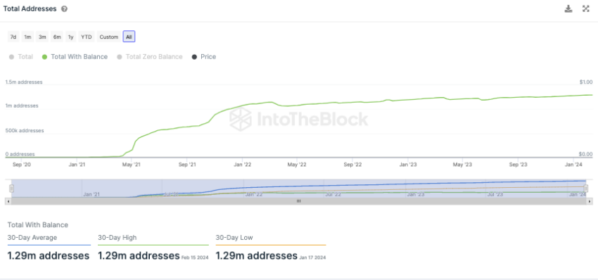The height and width of the screenshot is (280, 598).
Task: Click the 30-Day Average stat label
Action: pyautogui.click(x=32, y=238)
